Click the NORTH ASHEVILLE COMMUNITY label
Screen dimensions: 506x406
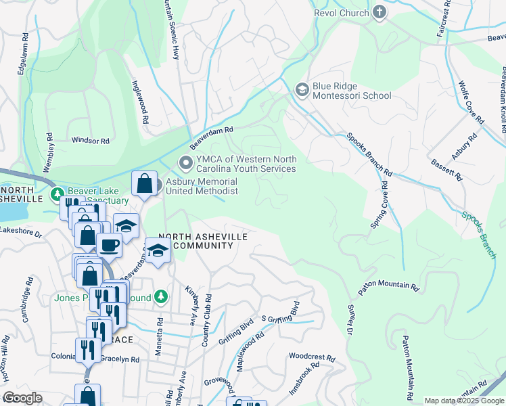[x=203, y=241]
